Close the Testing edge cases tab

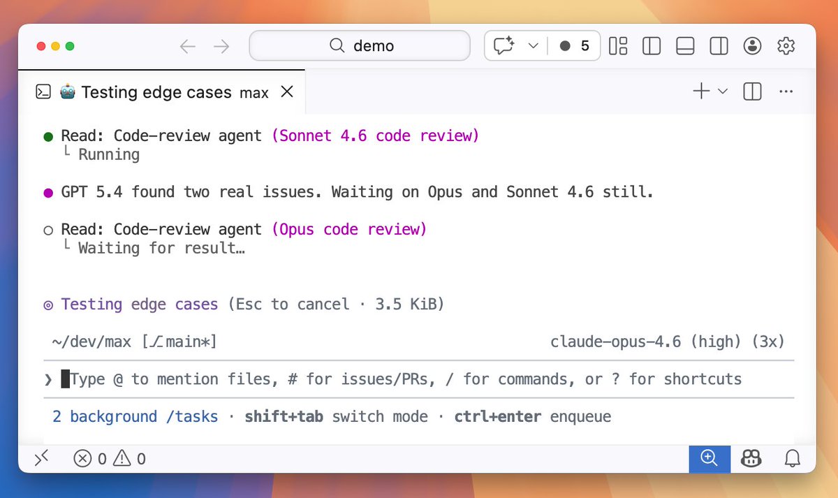[286, 91]
